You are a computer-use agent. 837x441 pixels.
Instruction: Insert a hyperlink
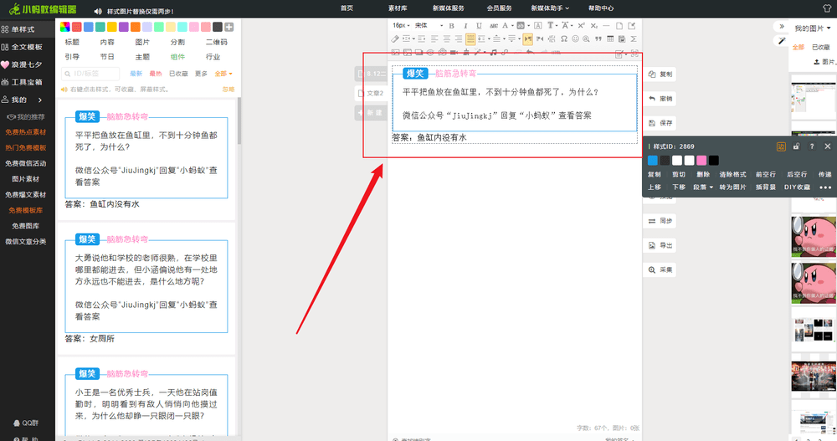[505, 53]
